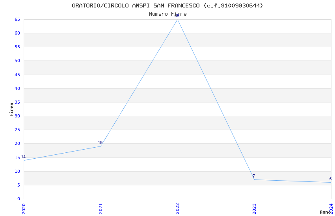
Task: Click the y-axis tick label '50'
Action: click(17, 61)
